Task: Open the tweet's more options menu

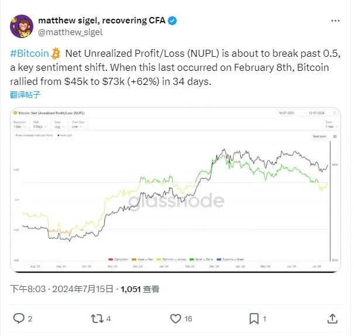Action: coord(334,20)
